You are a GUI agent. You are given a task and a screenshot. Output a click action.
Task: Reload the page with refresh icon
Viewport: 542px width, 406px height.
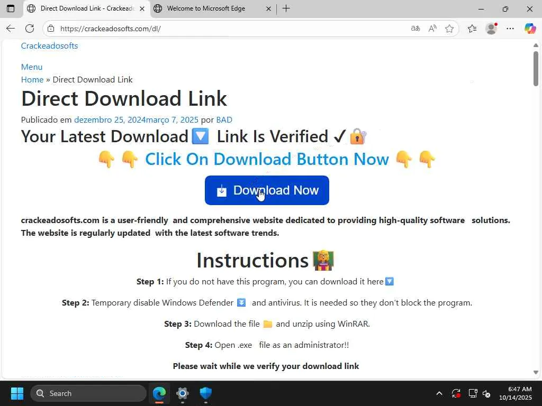point(30,29)
